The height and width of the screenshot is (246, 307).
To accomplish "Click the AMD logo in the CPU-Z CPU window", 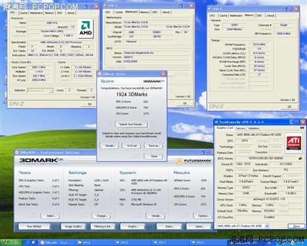I will [86, 29].
